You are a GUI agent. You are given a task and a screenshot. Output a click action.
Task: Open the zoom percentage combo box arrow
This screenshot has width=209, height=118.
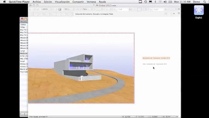pyautogui.click(x=130, y=10)
